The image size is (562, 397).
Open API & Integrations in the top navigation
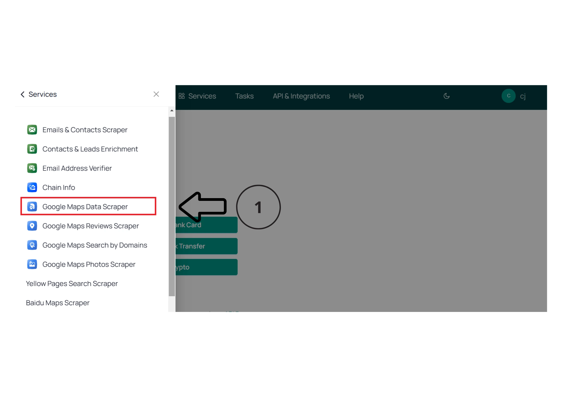(301, 96)
